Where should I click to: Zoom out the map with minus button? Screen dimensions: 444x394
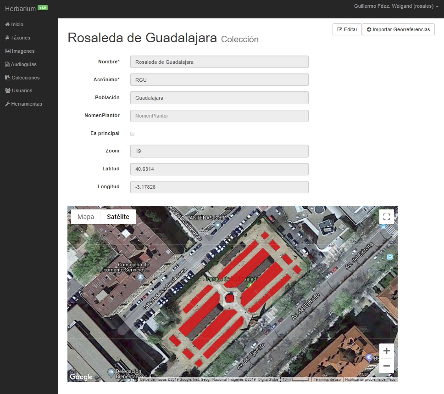pos(386,366)
